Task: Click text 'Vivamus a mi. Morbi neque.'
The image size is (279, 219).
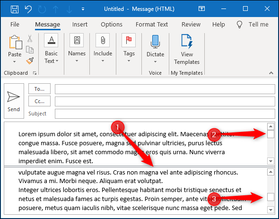Action: pyautogui.click(x=58, y=181)
